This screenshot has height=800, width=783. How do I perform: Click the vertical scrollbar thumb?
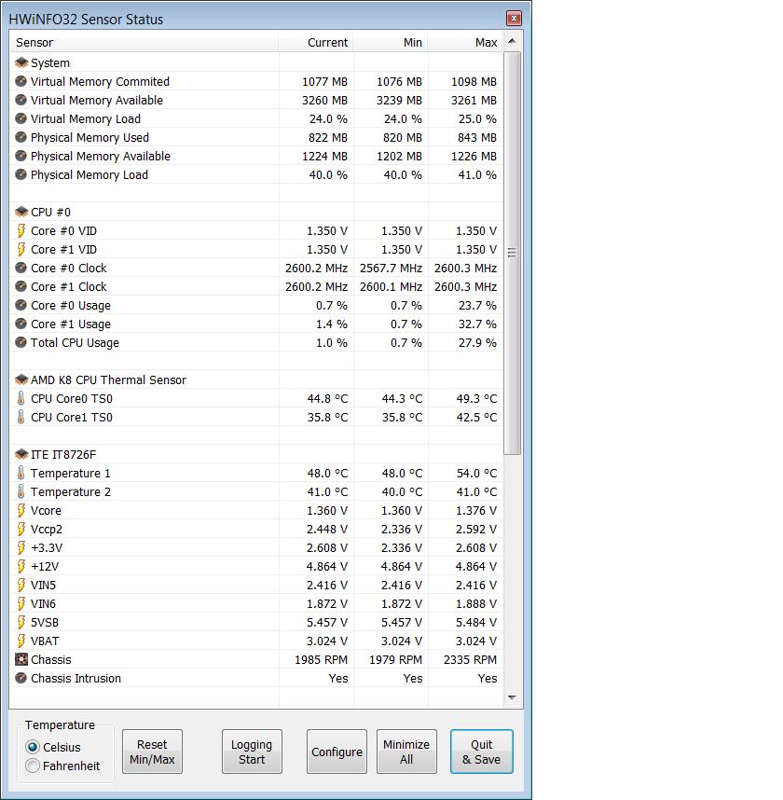[x=512, y=253]
